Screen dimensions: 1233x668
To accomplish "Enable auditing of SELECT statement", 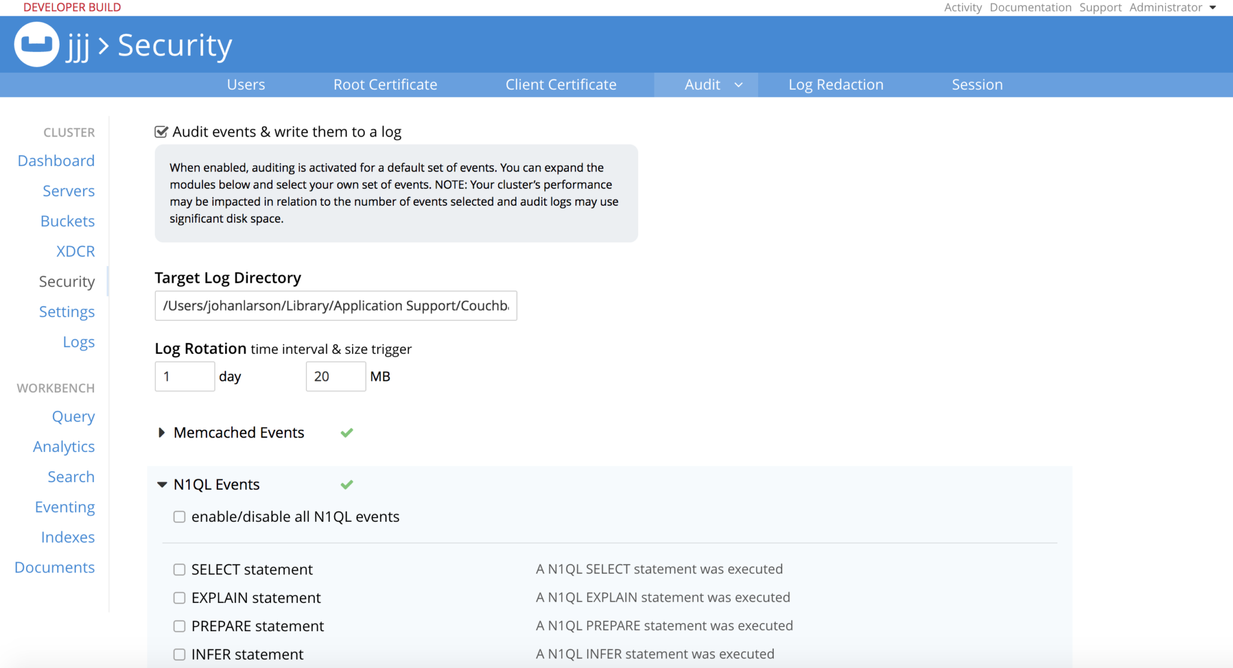I will (179, 569).
